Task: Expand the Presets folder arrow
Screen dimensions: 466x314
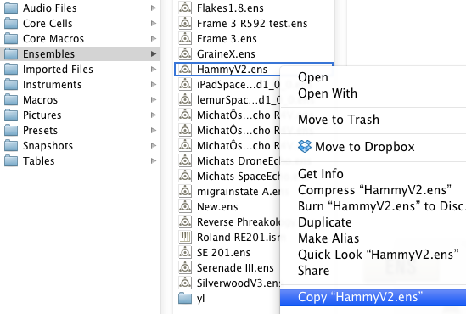Action: (x=154, y=130)
